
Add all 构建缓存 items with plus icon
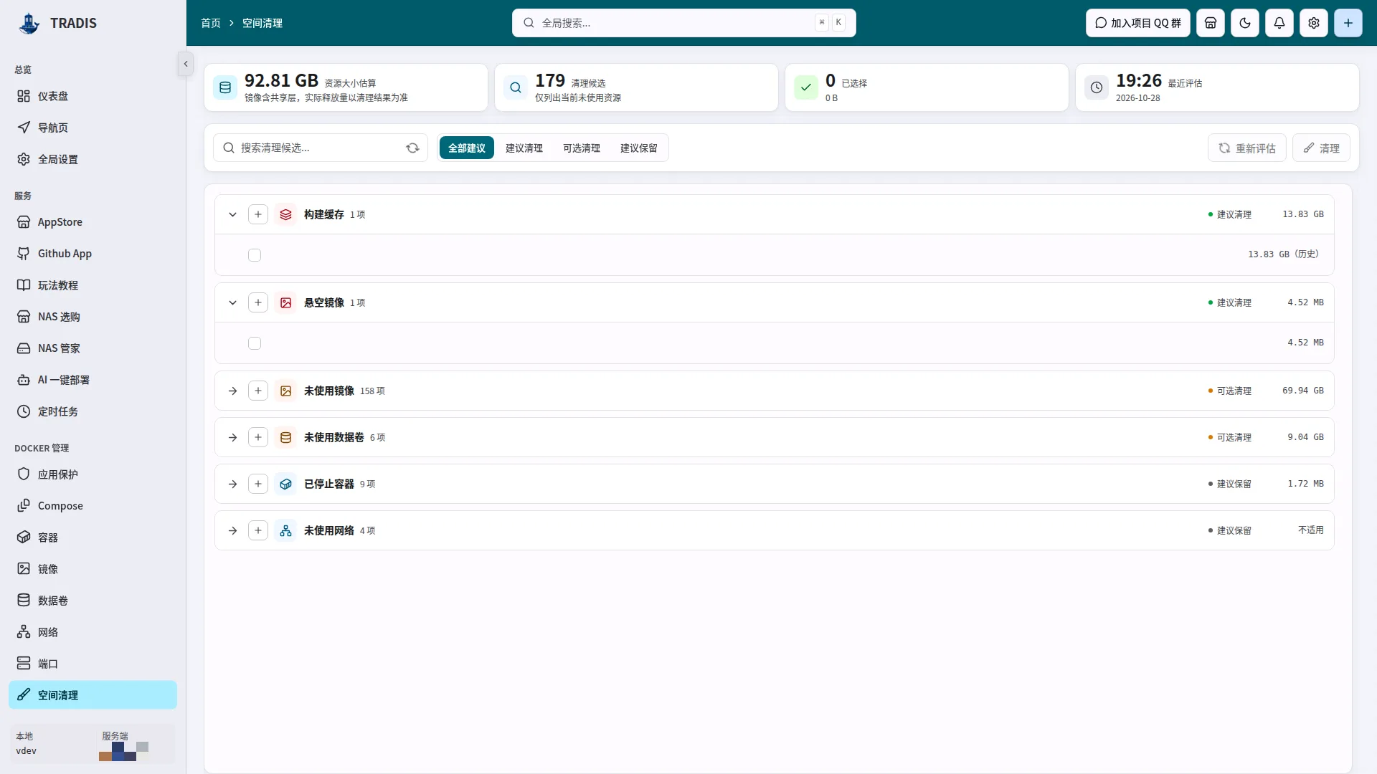(258, 214)
